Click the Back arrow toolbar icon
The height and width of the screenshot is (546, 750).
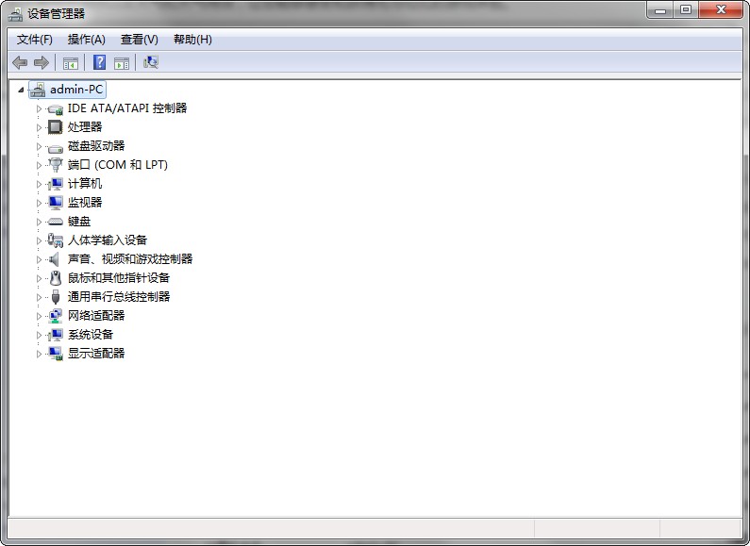[20, 62]
